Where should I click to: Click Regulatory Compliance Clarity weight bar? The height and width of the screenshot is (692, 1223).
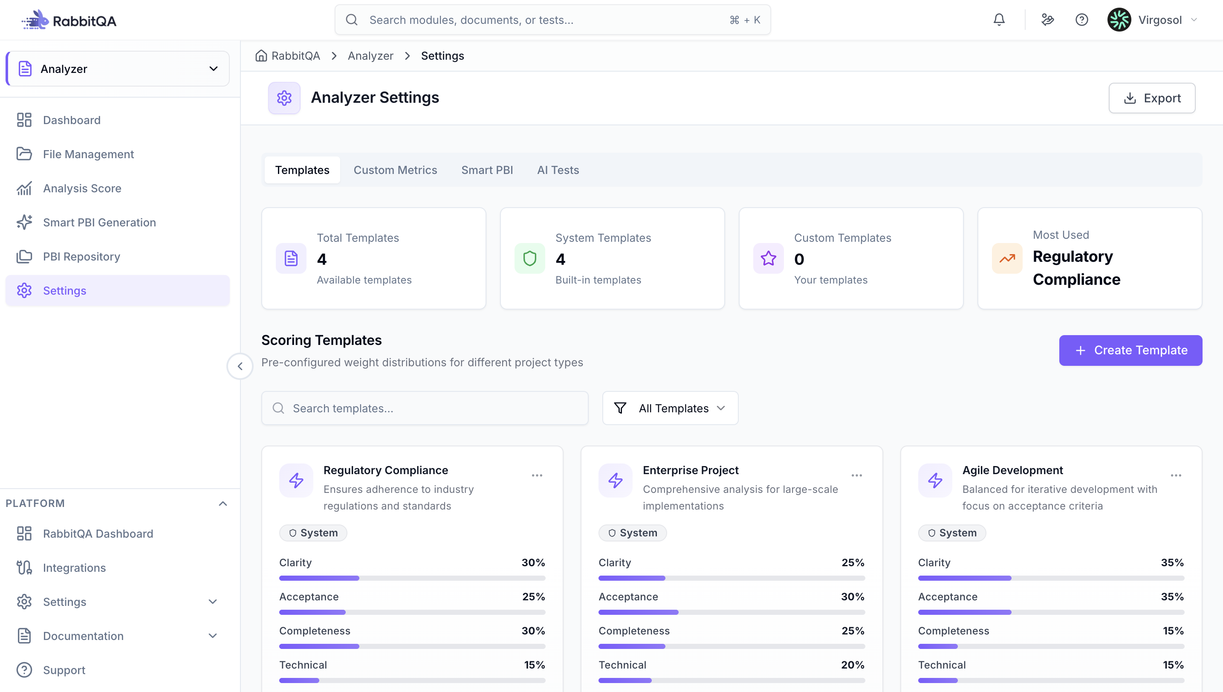pyautogui.click(x=412, y=578)
